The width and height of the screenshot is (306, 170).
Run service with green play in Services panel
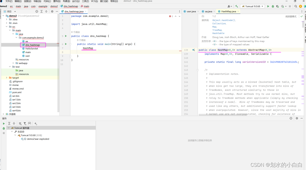(x=4, y=123)
